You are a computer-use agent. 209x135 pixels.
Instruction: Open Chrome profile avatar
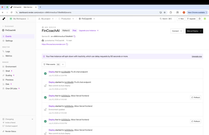(x=184, y=12)
